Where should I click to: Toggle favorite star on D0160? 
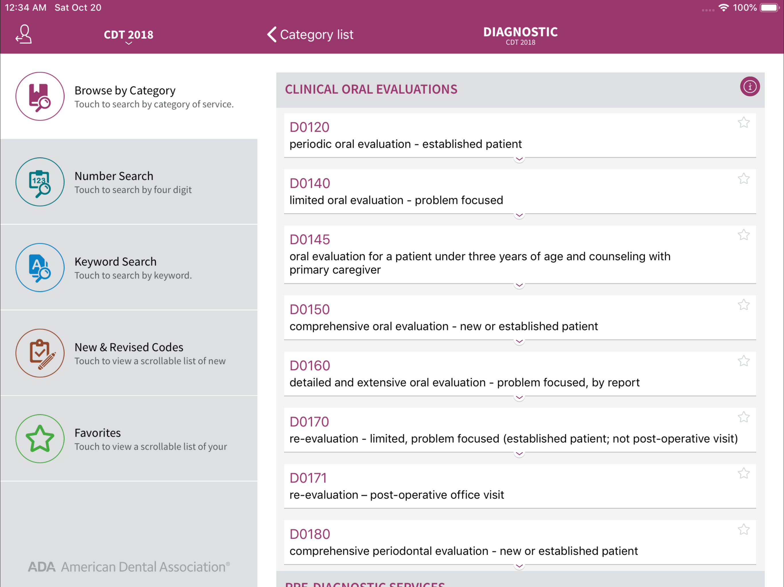pyautogui.click(x=744, y=361)
